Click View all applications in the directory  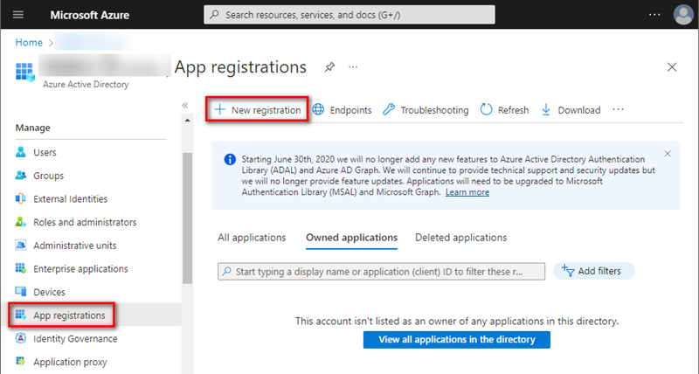(456, 339)
